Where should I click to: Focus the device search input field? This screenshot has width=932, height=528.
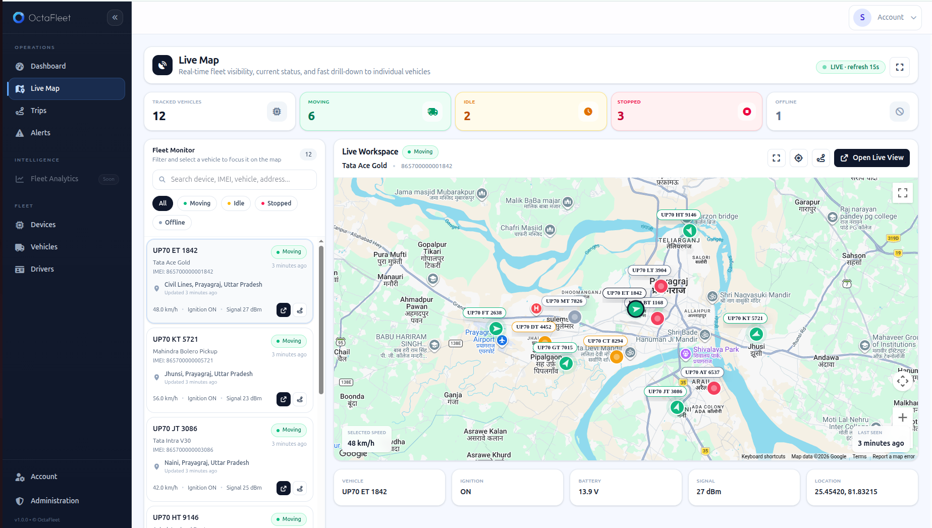tap(235, 179)
